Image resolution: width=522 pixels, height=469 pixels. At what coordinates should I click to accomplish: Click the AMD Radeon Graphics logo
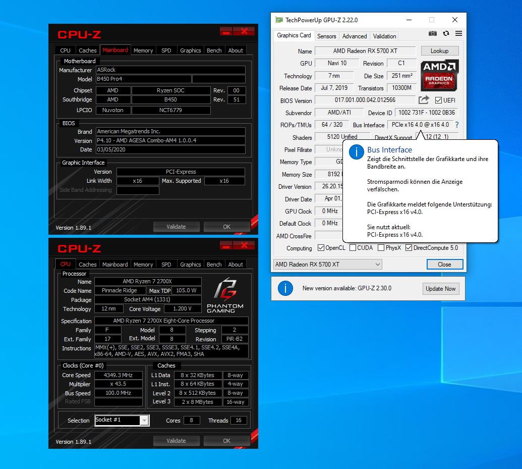point(439,75)
